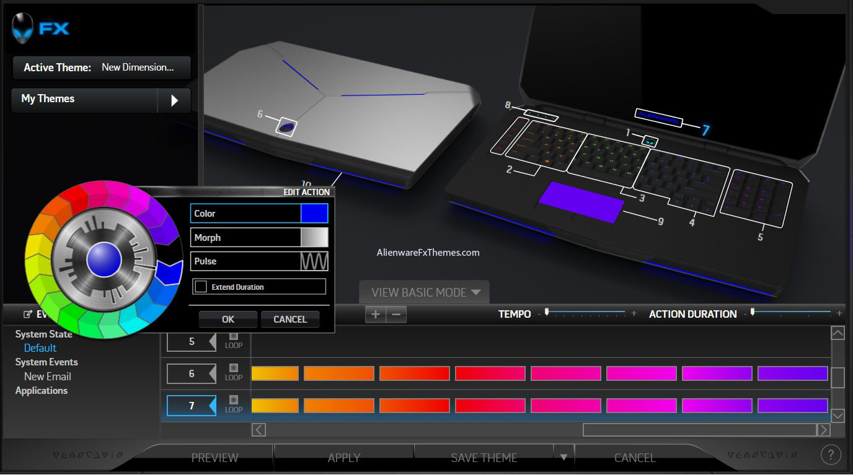
Task: Click the plus add action button
Action: point(375,314)
